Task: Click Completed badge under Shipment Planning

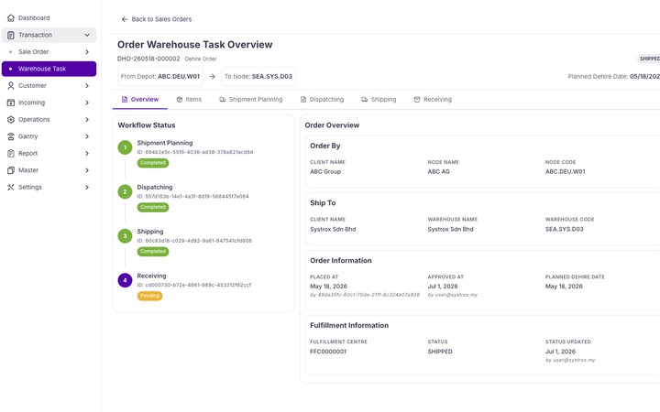Action: (x=153, y=163)
